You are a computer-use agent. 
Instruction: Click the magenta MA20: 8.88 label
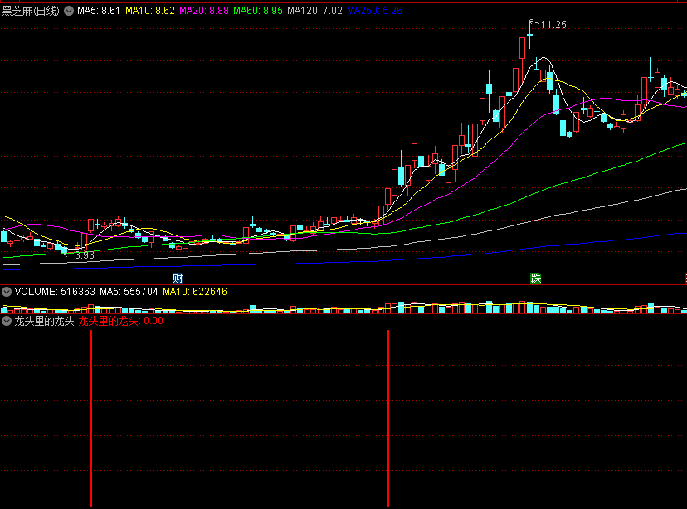pos(204,11)
